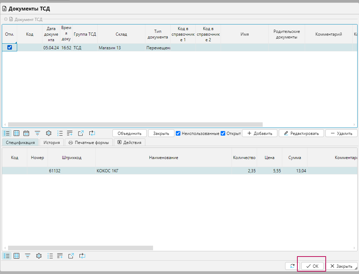The image size is (359, 274).
Task: Click the calendar icon in the upper toolbar
Action: (x=26, y=133)
